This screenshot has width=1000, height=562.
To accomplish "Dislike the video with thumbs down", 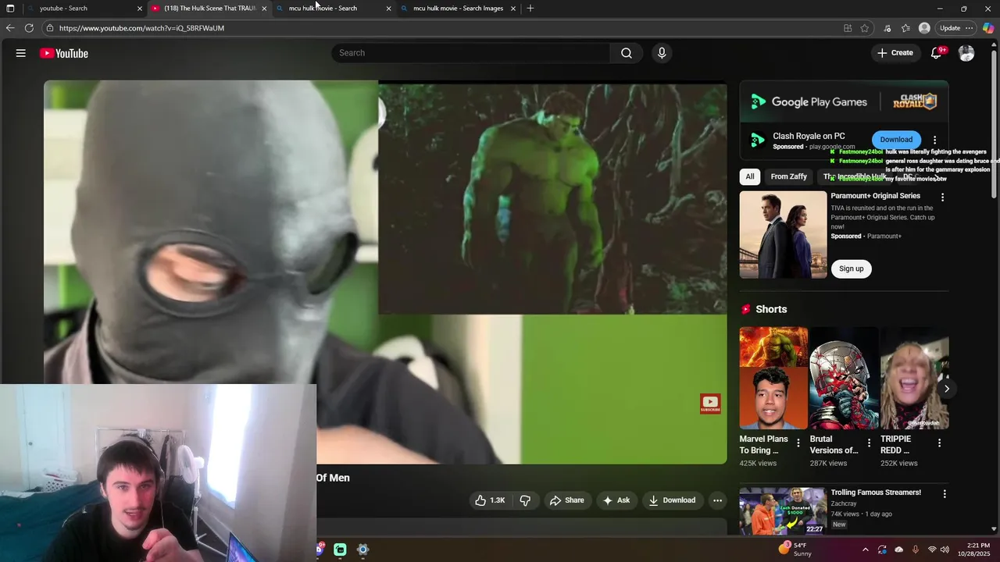I will [525, 500].
